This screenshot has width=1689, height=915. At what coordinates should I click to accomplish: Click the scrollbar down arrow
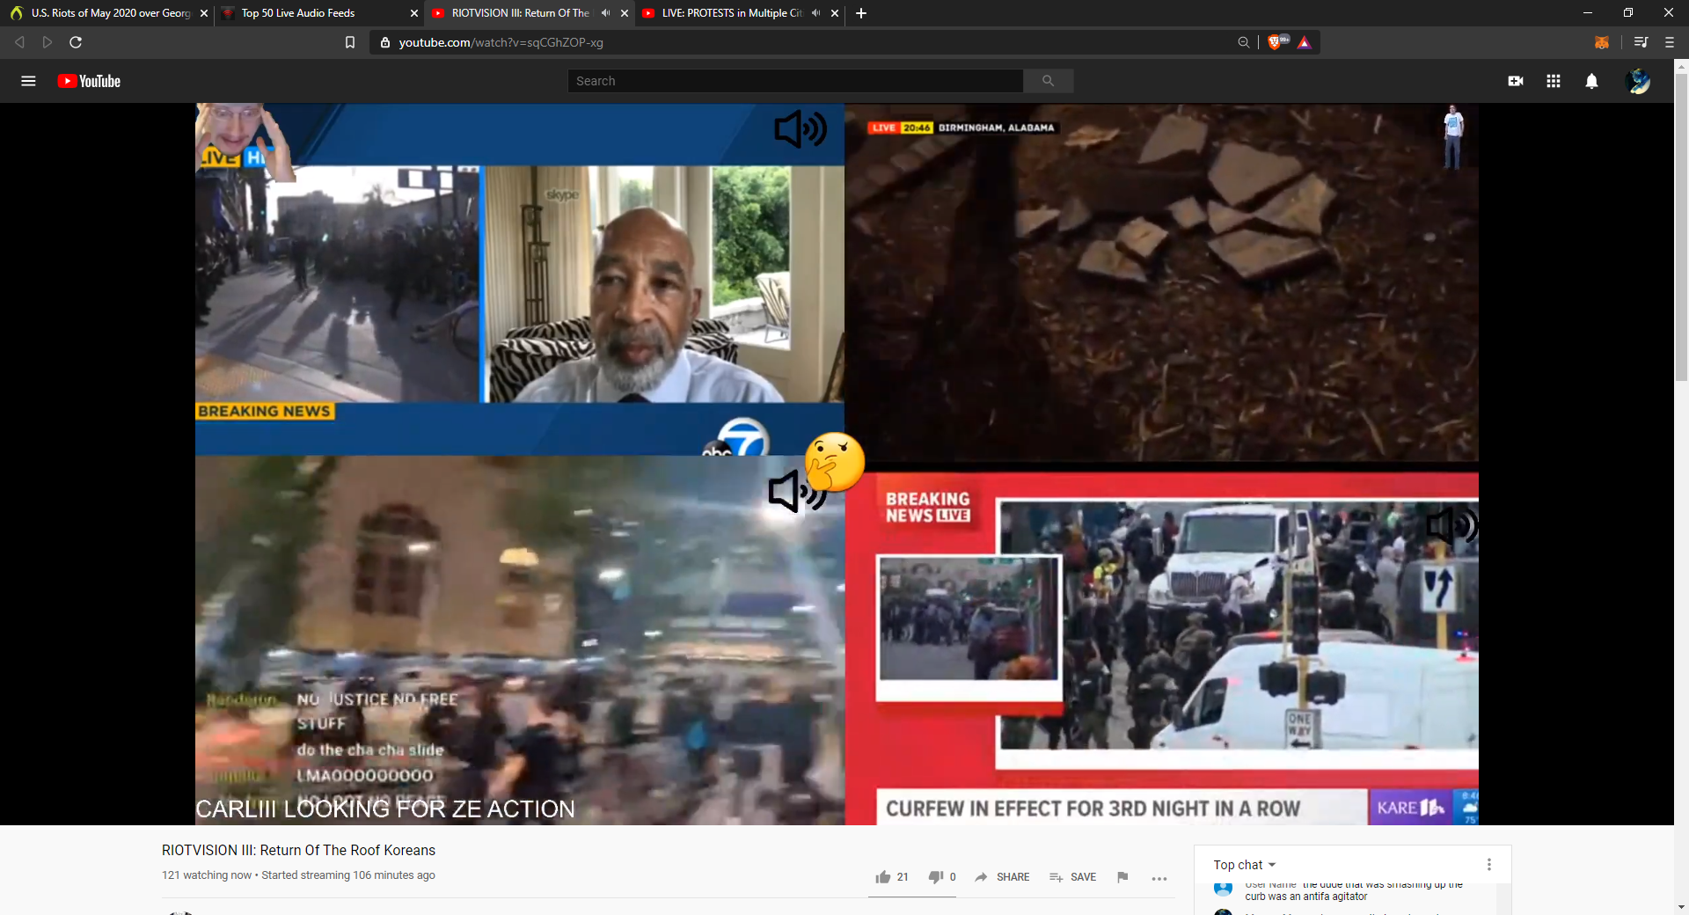coord(1681,907)
